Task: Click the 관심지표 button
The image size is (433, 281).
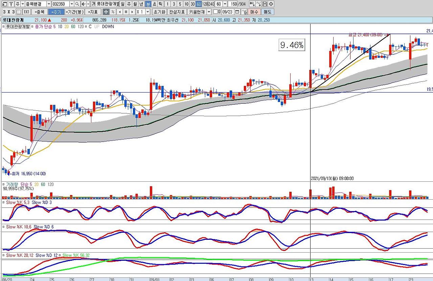Action: coord(177,12)
